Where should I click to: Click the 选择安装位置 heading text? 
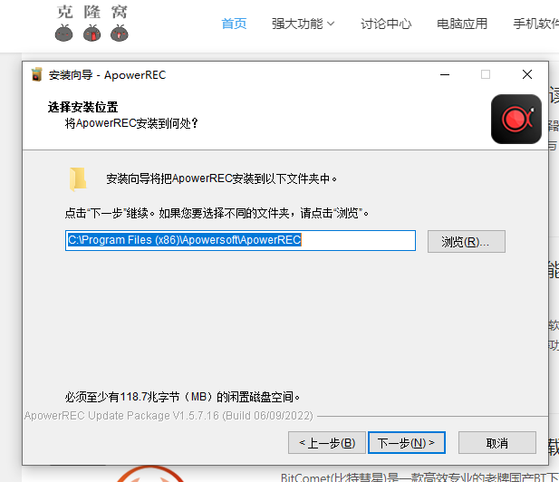click(82, 107)
